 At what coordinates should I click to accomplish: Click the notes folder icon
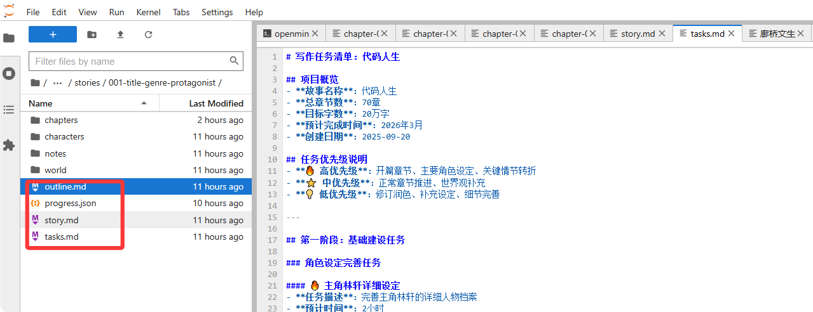[x=35, y=153]
